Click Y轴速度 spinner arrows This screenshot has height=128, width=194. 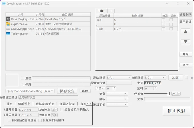pyautogui.click(x=56, y=115)
